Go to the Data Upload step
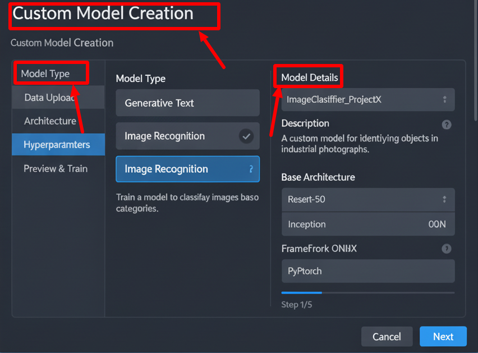Screen dimensions: 478x353 [x=49, y=98]
